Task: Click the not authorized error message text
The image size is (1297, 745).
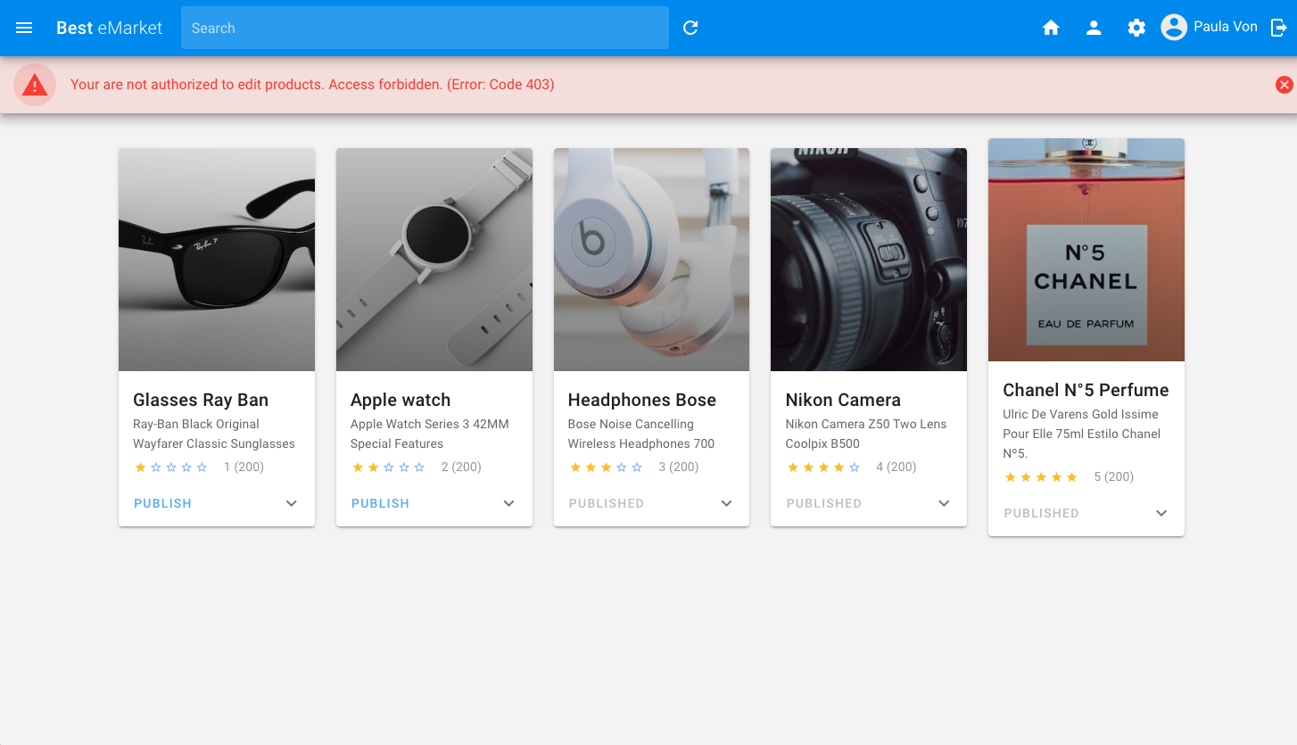Action: click(x=312, y=85)
